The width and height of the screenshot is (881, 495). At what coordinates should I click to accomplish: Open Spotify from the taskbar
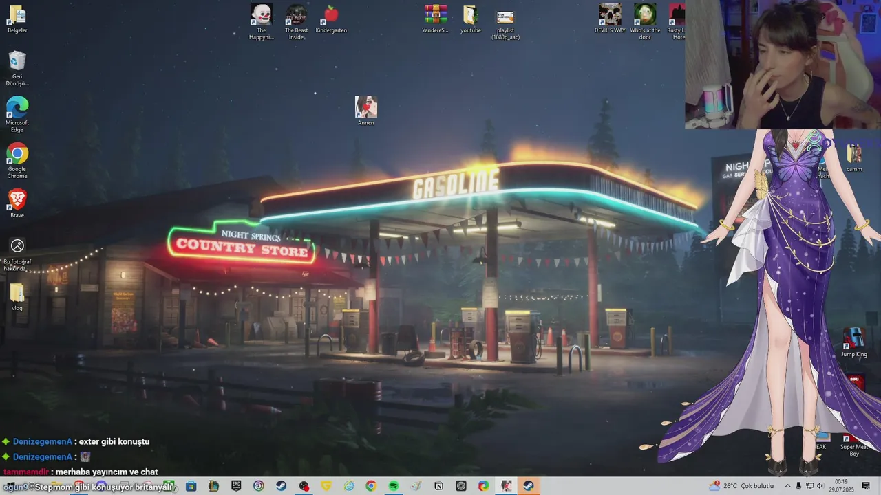pyautogui.click(x=394, y=486)
